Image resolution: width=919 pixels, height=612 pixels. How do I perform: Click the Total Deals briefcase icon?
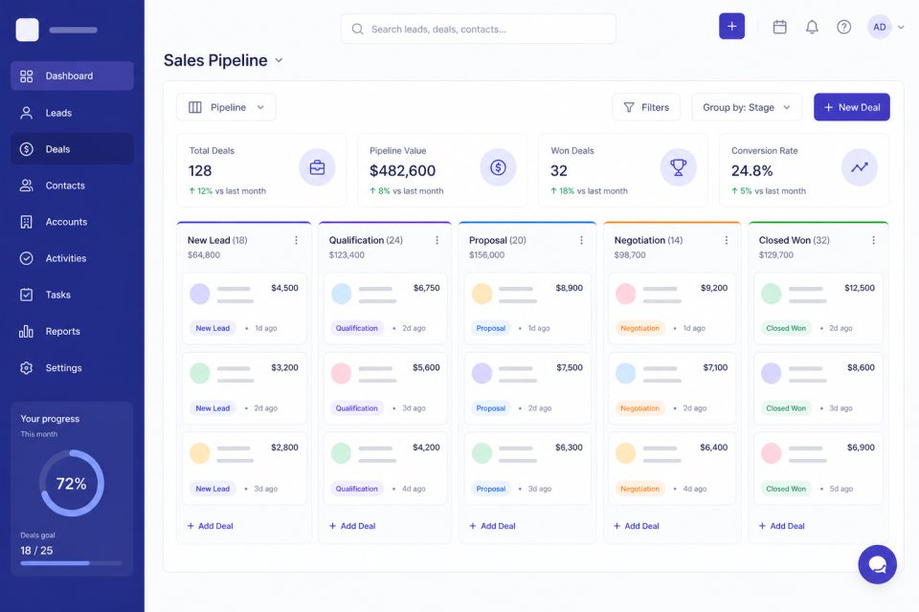tap(317, 167)
